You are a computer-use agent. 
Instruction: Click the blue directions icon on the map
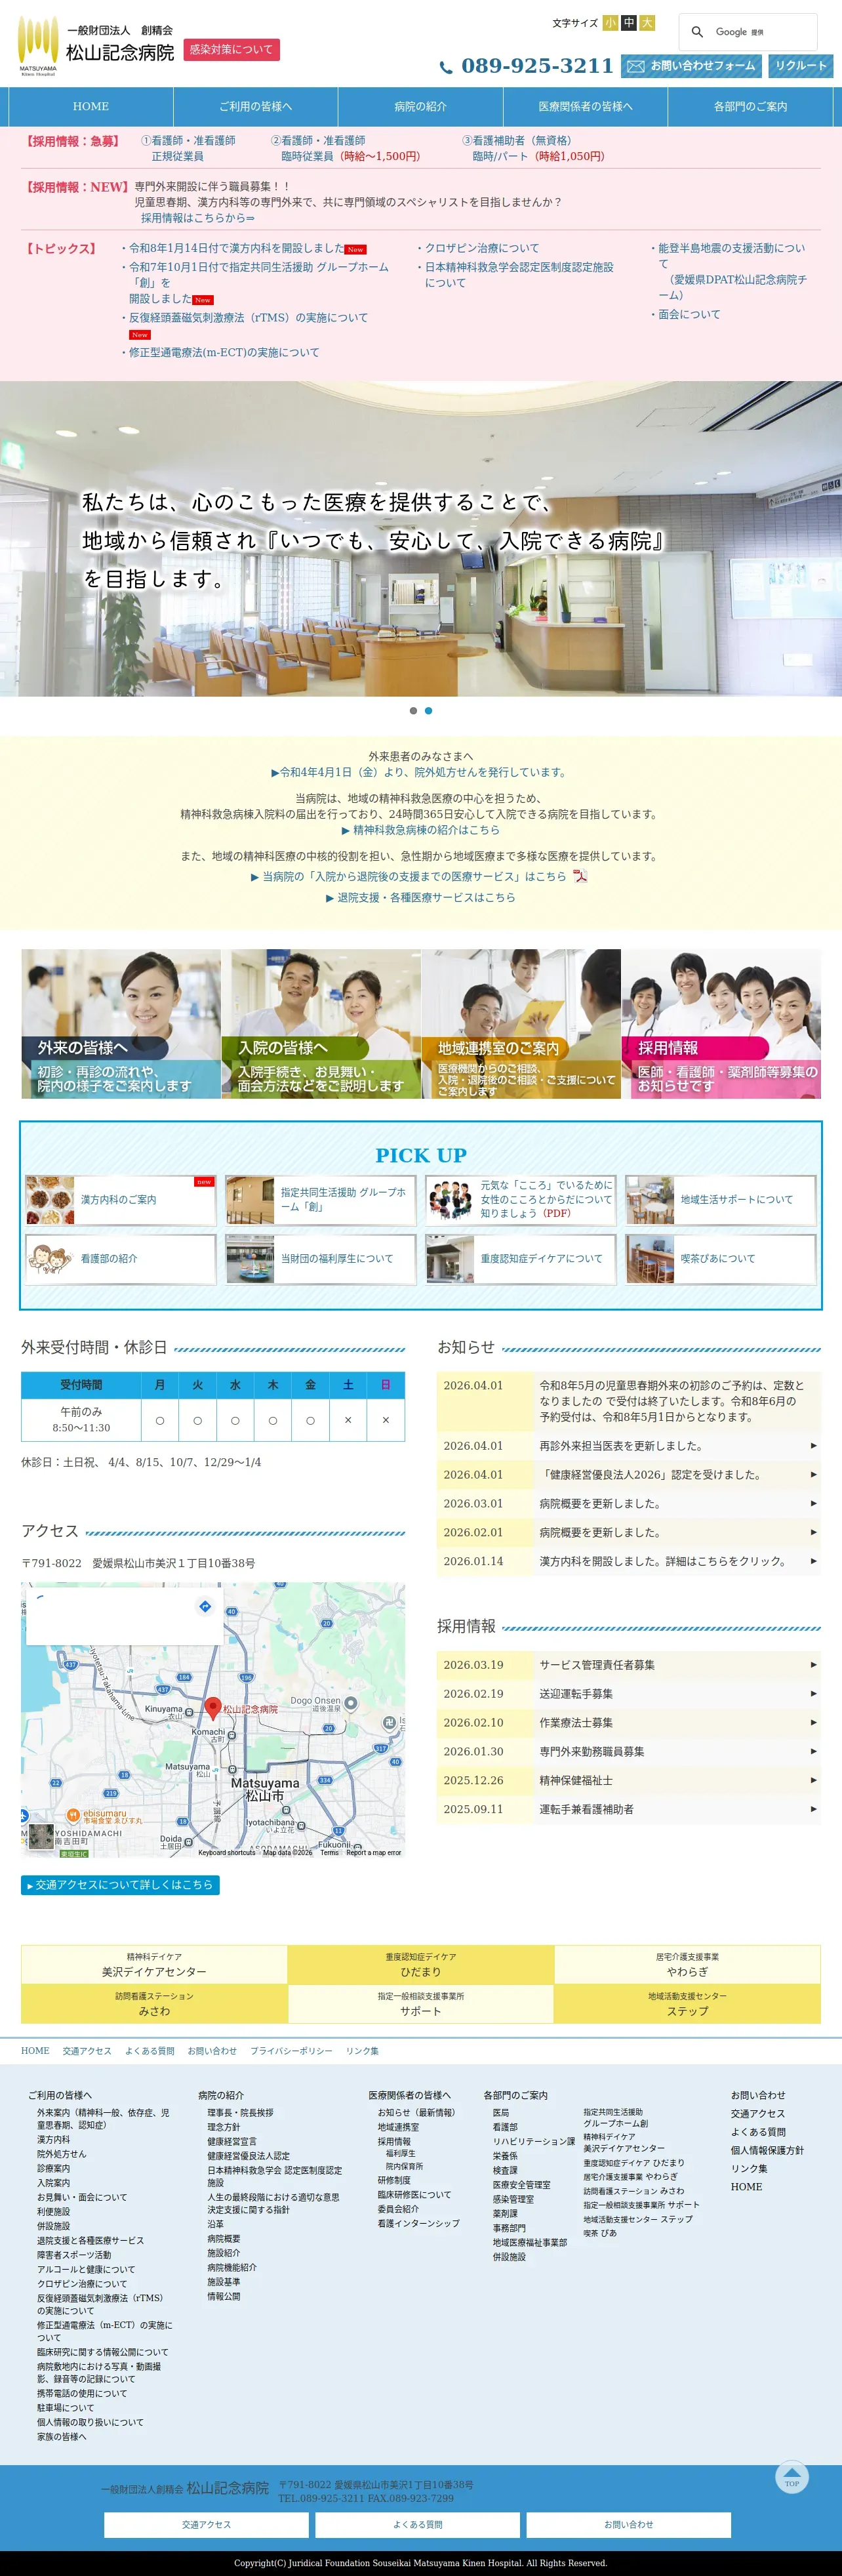click(205, 1606)
